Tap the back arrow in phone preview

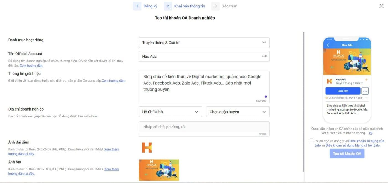point(328,45)
